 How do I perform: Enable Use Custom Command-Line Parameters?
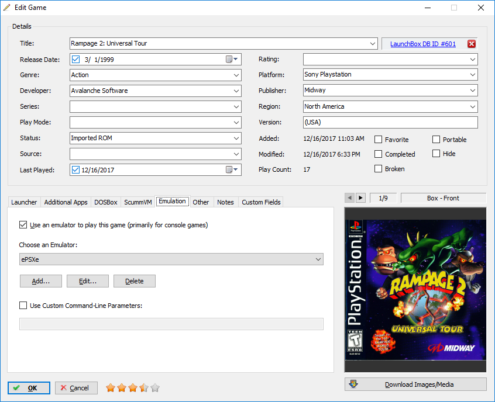tap(23, 305)
